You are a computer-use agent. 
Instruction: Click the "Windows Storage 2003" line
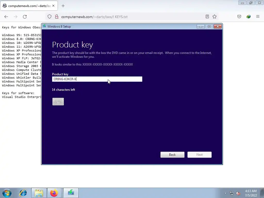coord(22,66)
